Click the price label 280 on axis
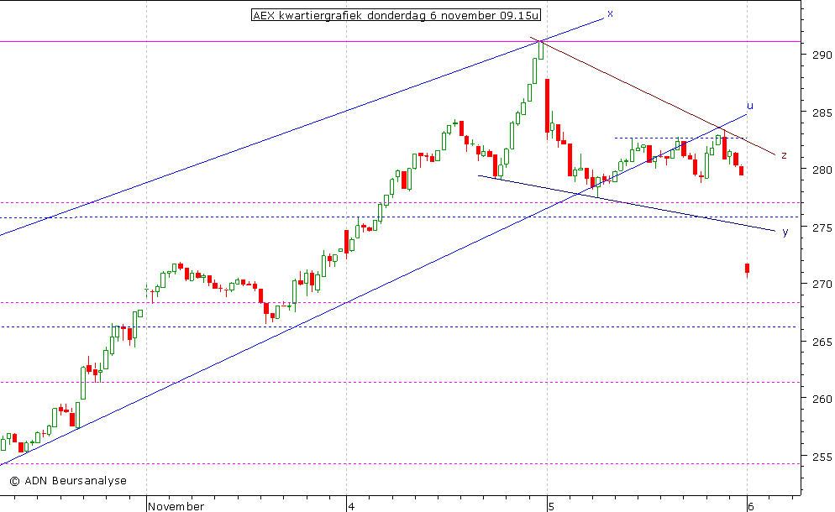This screenshot has height=512, width=835. [x=822, y=170]
